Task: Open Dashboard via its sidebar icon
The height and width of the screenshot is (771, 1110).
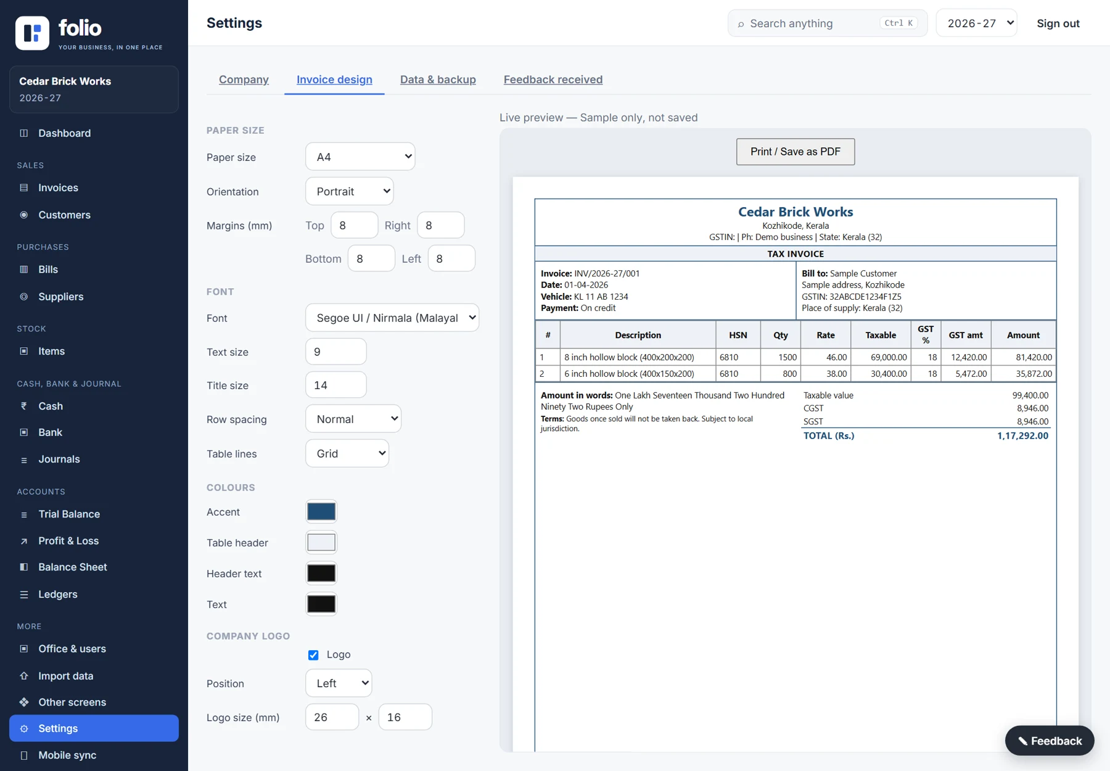Action: point(24,133)
